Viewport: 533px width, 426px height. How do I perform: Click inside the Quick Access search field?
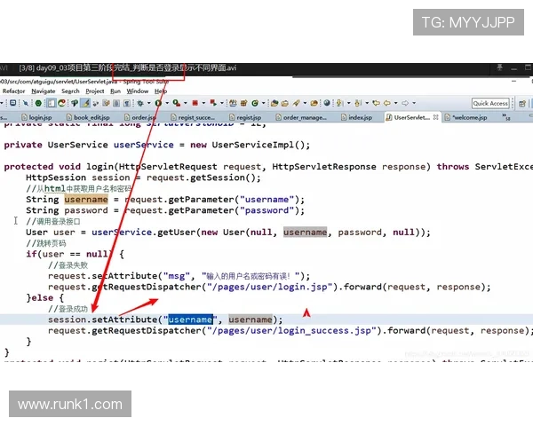click(489, 104)
